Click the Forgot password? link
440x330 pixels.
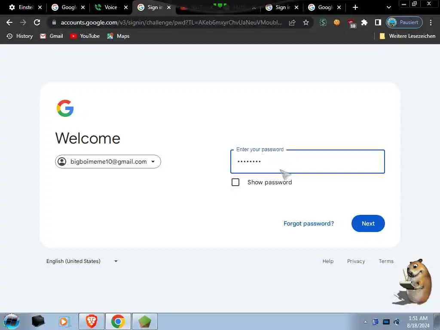pyautogui.click(x=309, y=223)
